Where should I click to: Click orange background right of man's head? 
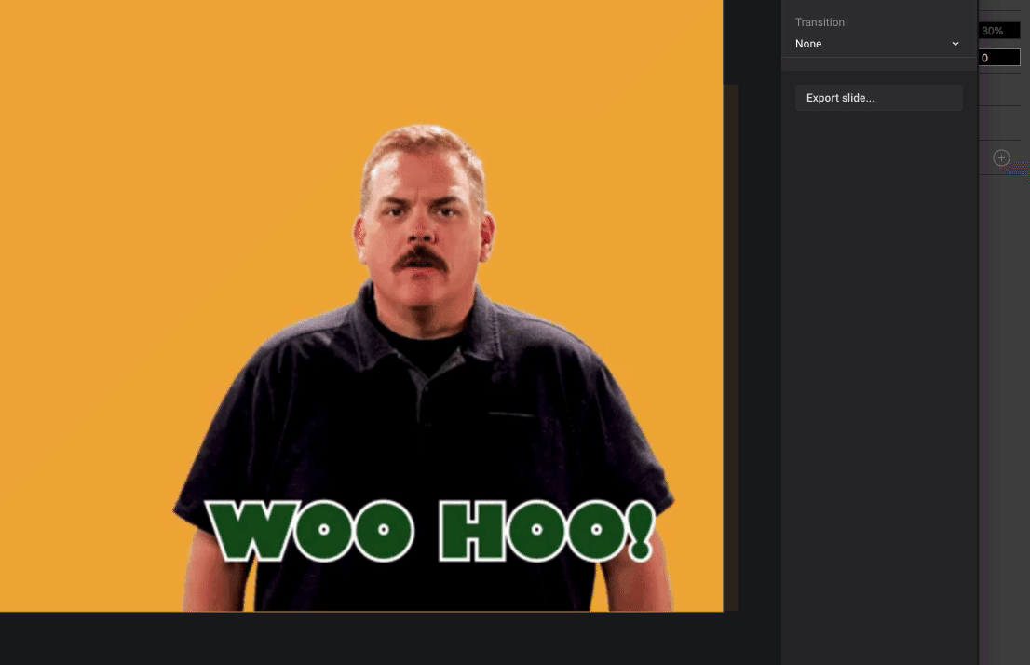(605, 186)
